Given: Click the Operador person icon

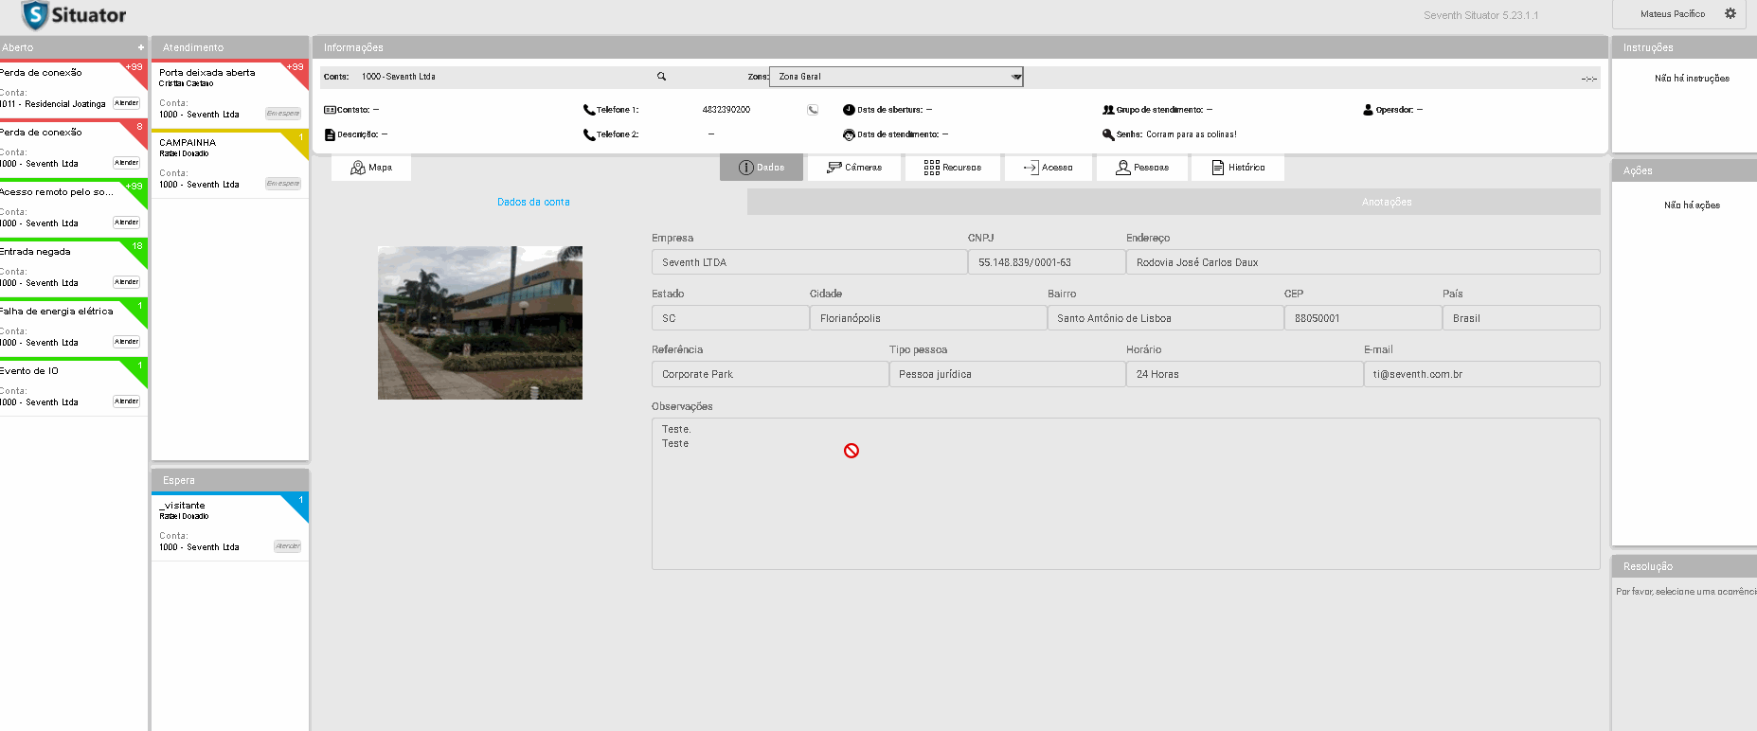Looking at the screenshot, I should 1368,110.
